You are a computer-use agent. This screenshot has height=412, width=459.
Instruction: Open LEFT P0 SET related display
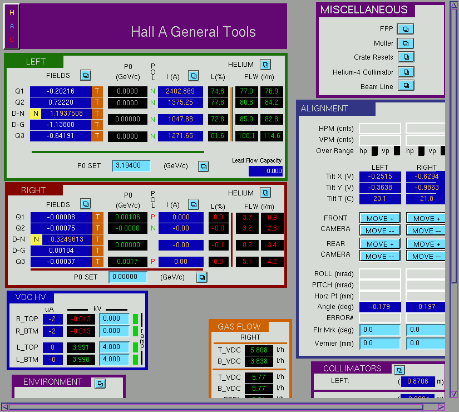pos(204,166)
